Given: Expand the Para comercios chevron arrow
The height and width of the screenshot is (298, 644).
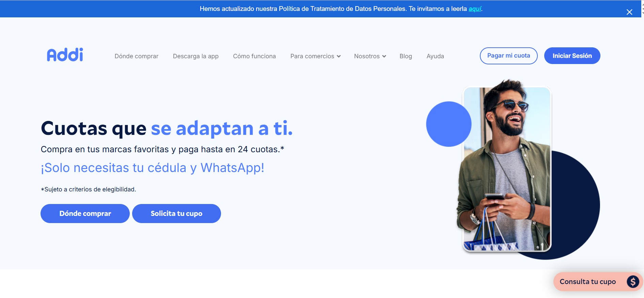Looking at the screenshot, I should point(339,57).
